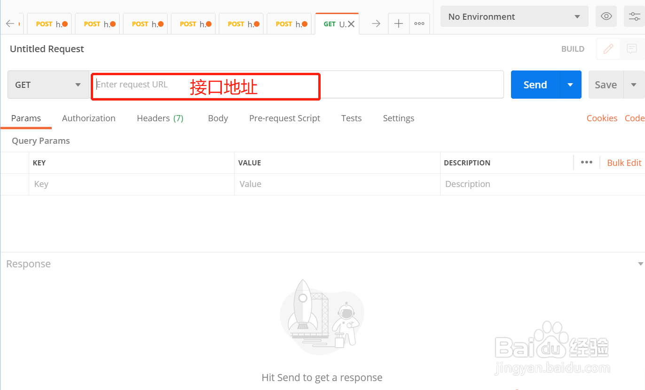
Task: Select the Params tab
Action: (x=26, y=118)
